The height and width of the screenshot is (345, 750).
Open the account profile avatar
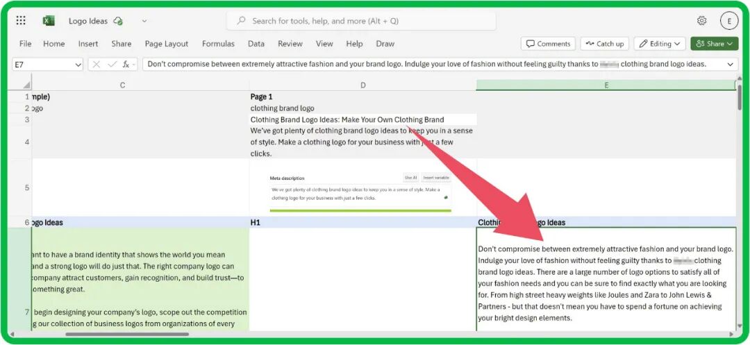point(729,21)
